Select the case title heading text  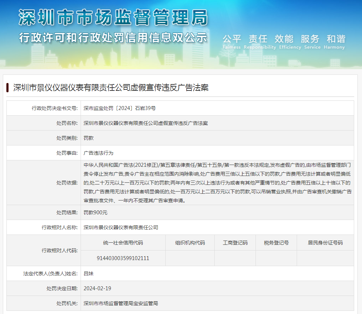111,88
